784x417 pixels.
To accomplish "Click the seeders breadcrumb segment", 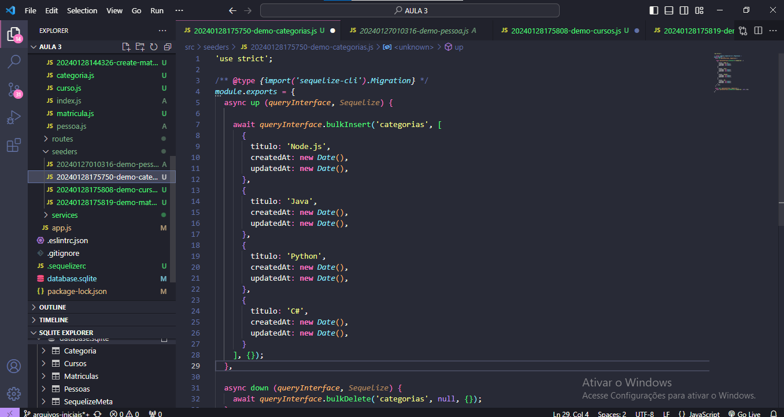I will 216,47.
